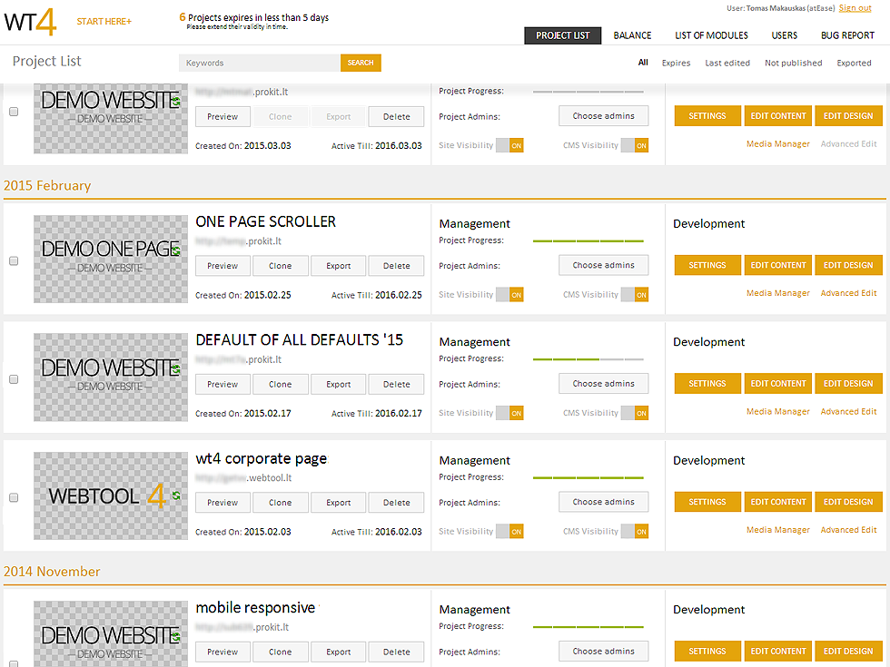This screenshot has height=667, width=890.
Task: Tick the checkbox for ONE PAGE SCROLLER
Action: pos(14,261)
